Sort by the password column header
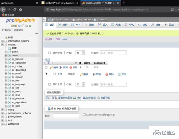The height and width of the screenshot is (139, 179). (99, 63)
